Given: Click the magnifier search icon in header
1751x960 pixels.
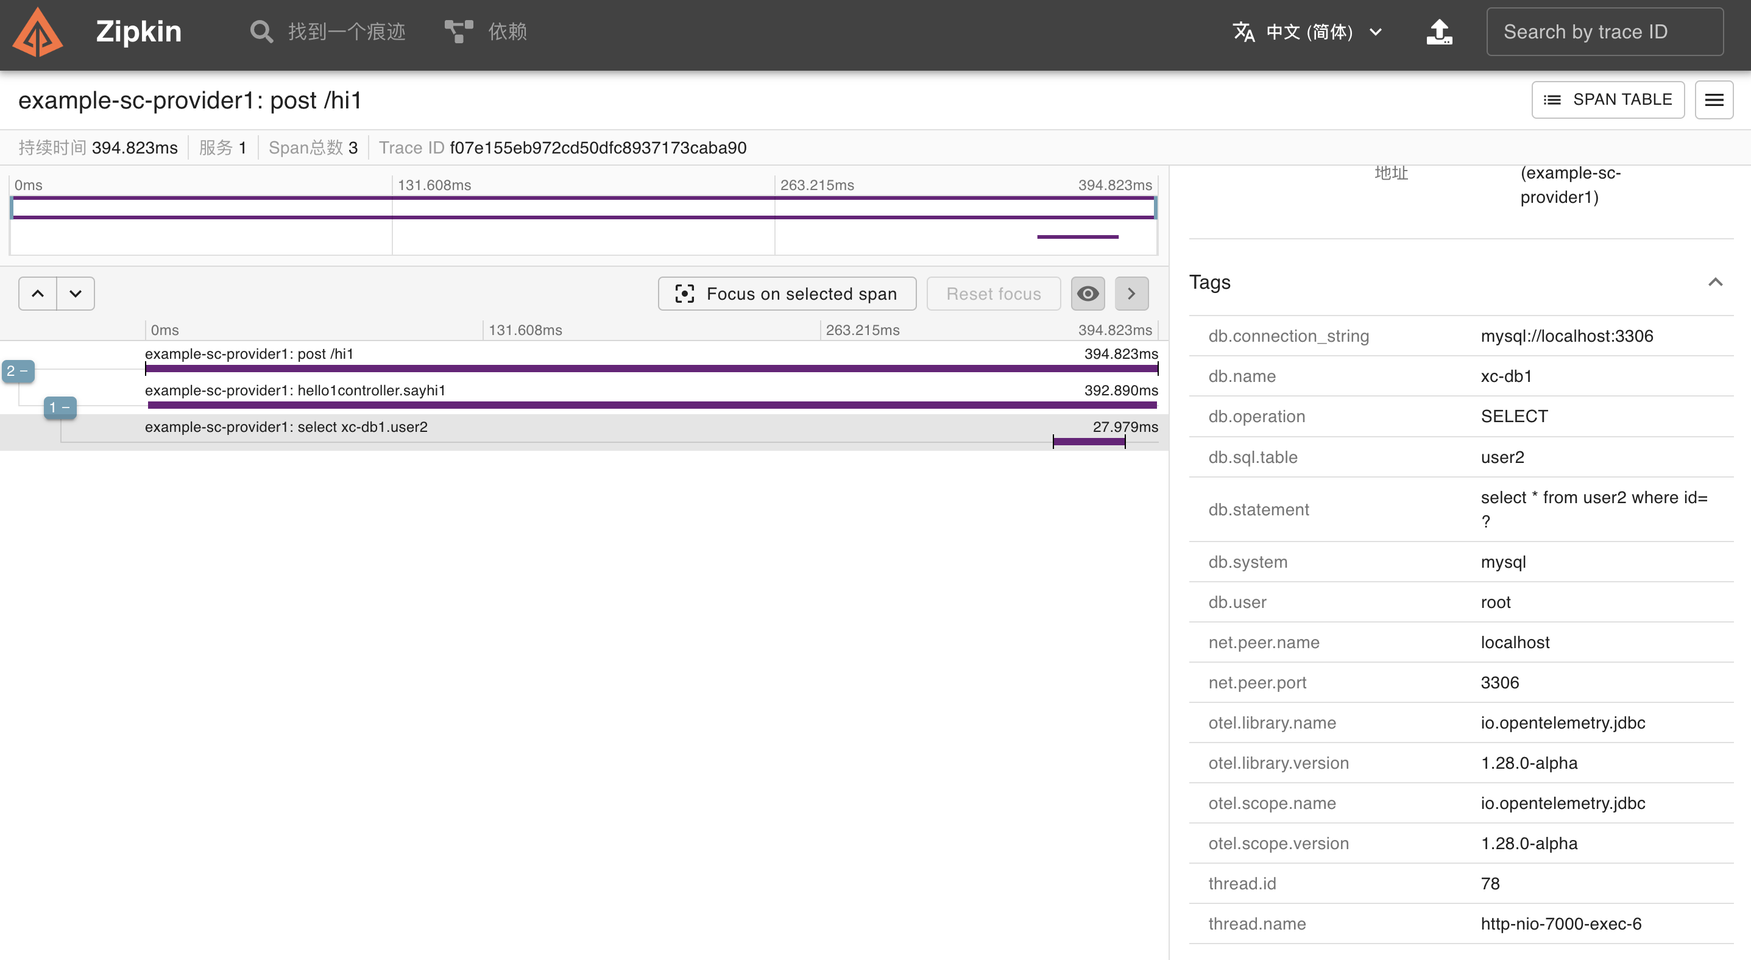Looking at the screenshot, I should (261, 31).
